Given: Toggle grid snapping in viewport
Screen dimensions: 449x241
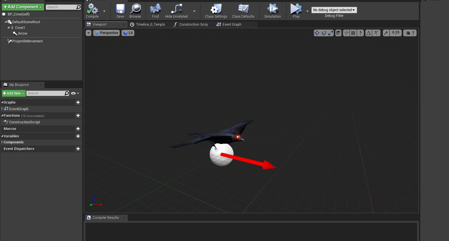Looking at the screenshot, I should 353,33.
